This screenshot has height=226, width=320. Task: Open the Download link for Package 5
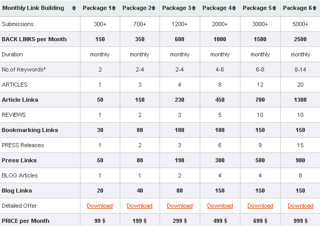pyautogui.click(x=260, y=206)
